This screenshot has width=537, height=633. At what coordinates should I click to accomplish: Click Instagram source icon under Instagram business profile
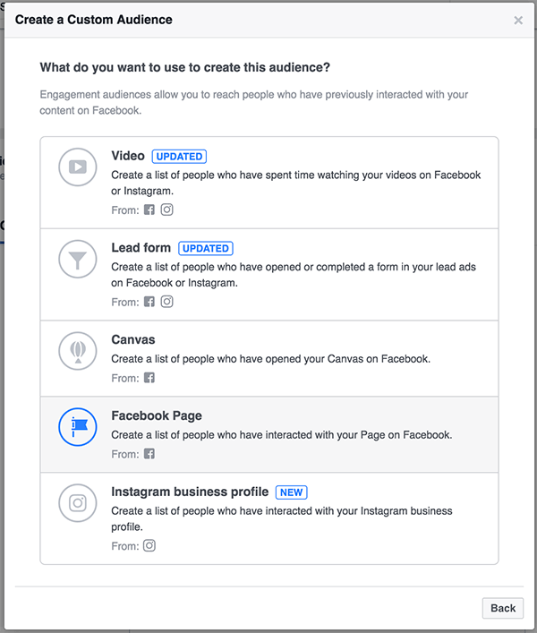coord(149,545)
